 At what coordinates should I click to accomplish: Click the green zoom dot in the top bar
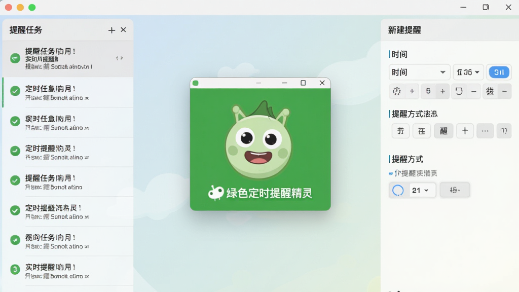32,7
